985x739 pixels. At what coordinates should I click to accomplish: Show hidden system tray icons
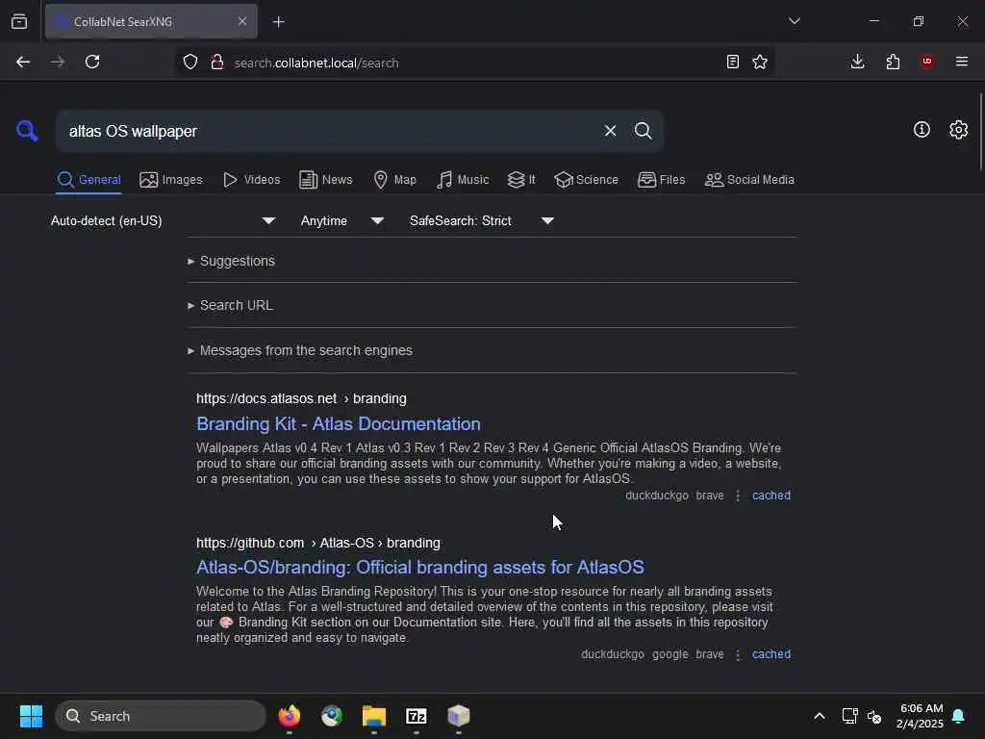point(820,716)
